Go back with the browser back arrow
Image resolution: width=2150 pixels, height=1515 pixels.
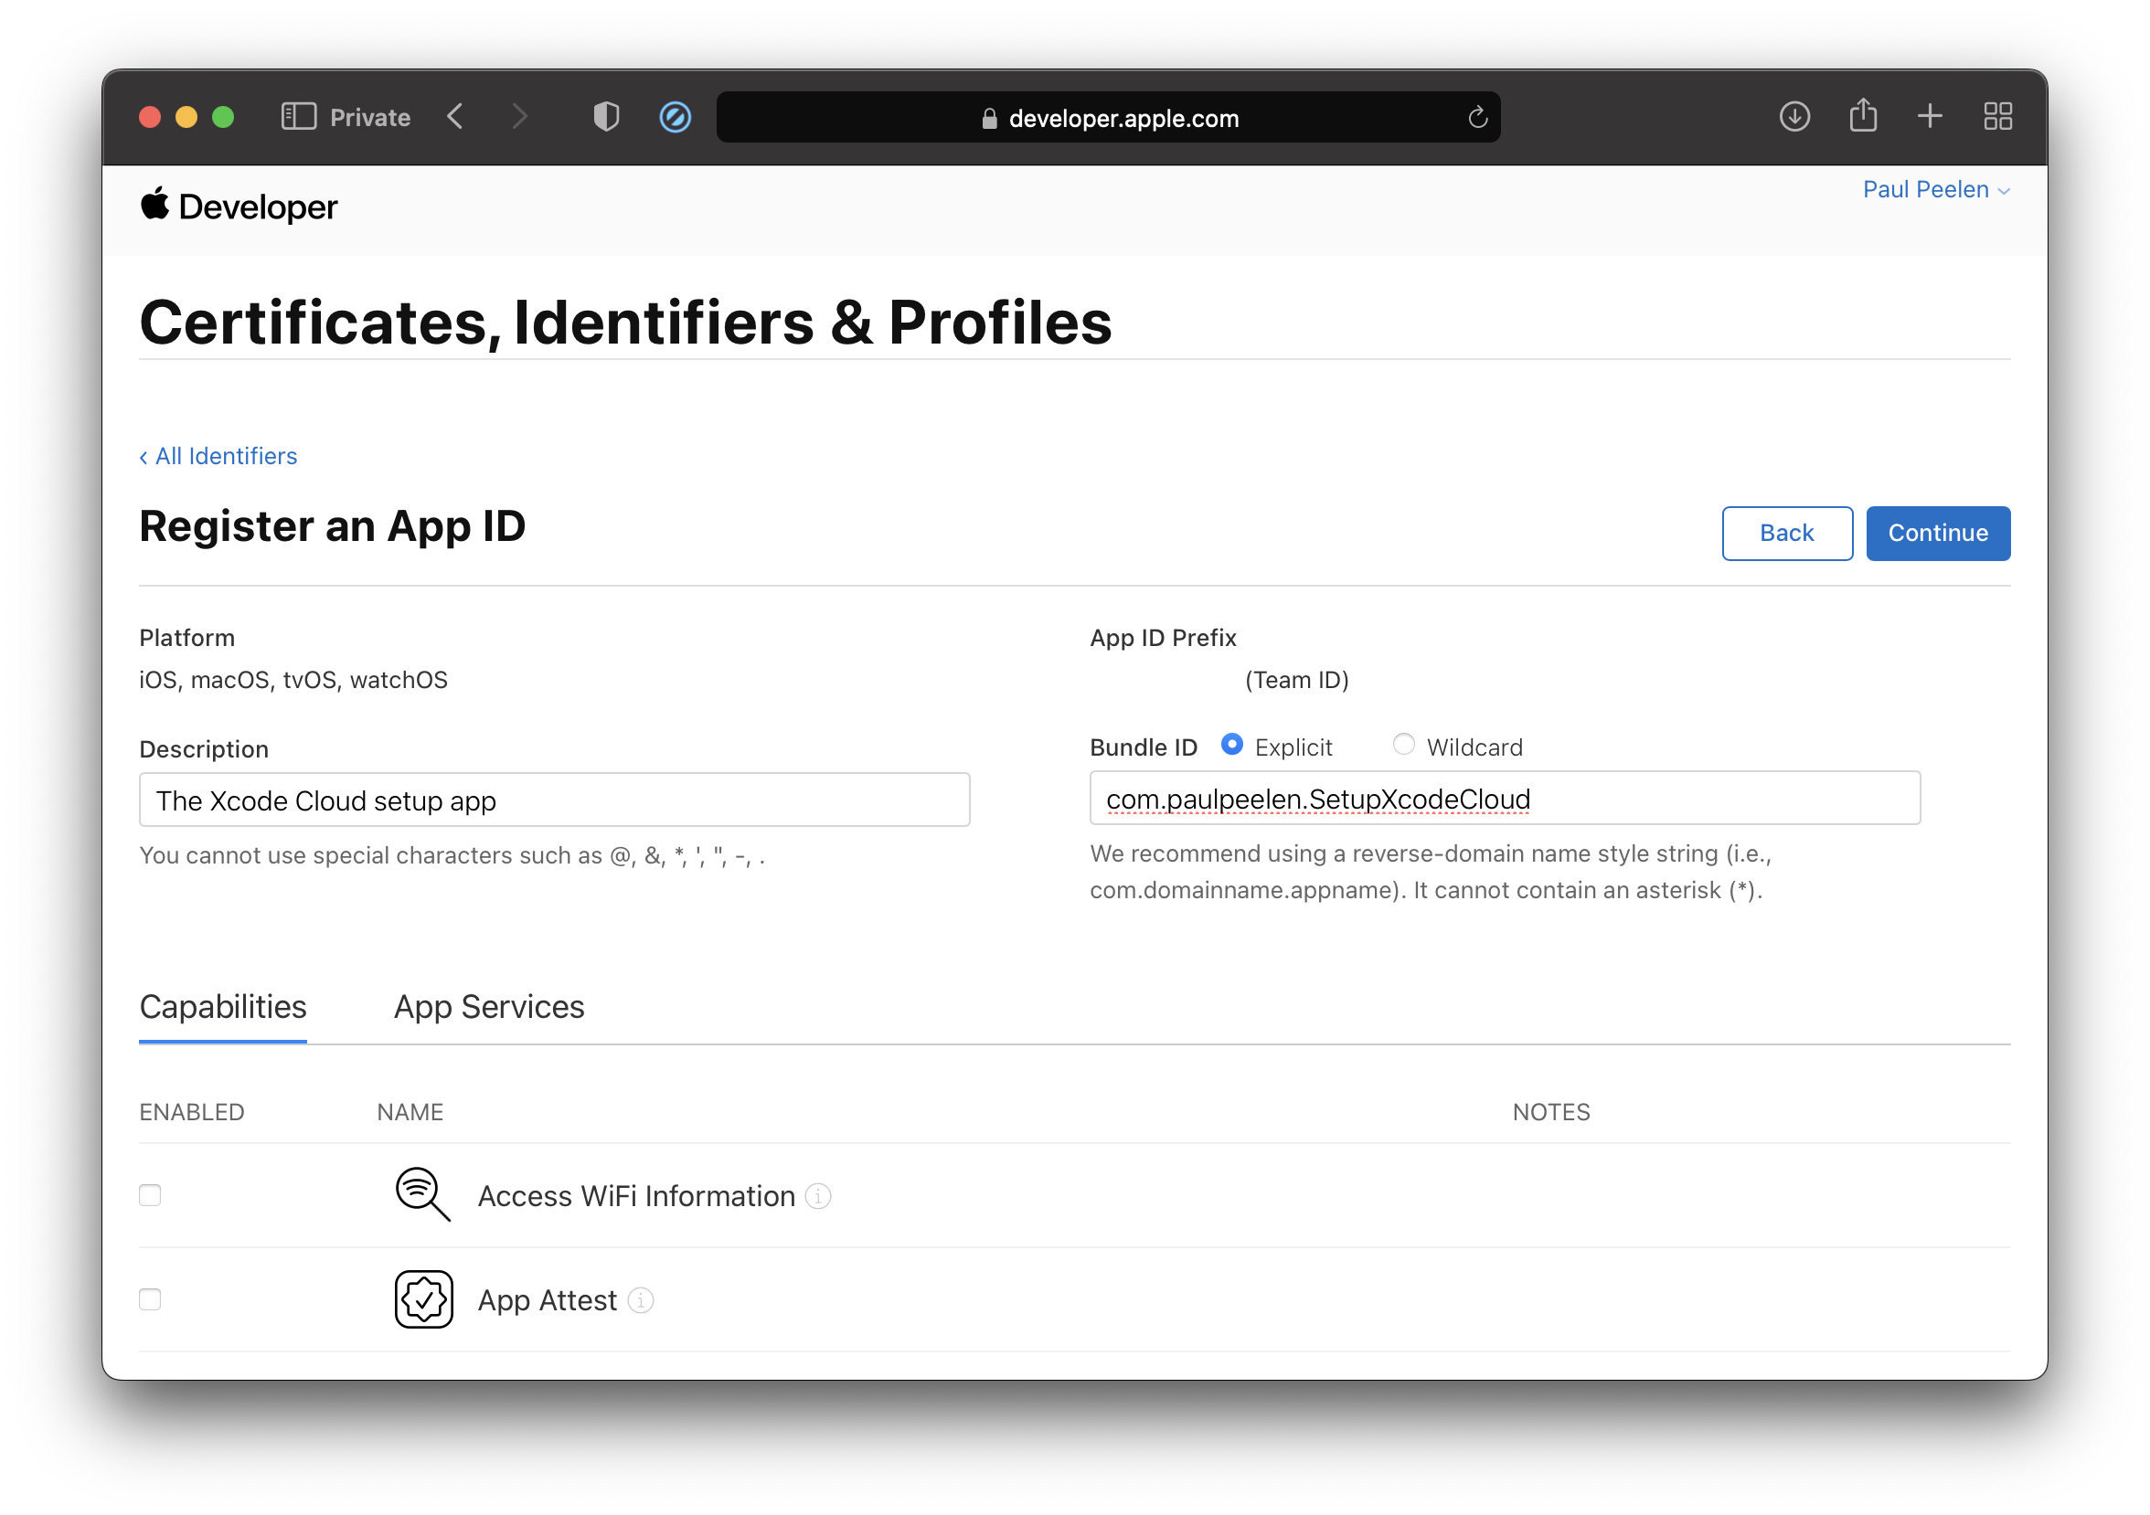point(455,117)
